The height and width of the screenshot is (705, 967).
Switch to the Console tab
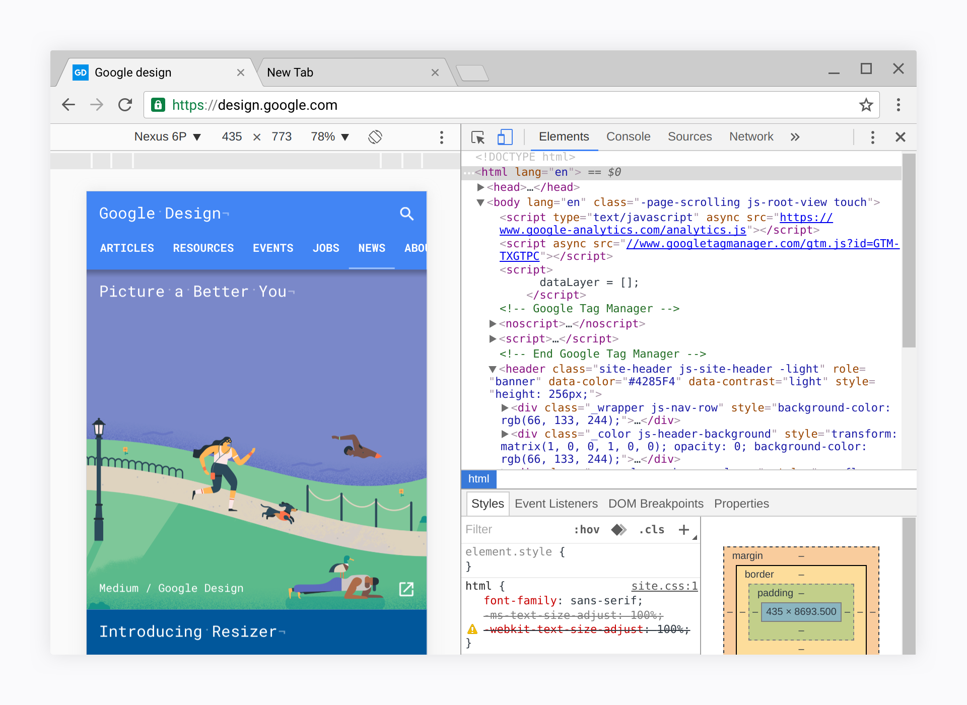628,137
